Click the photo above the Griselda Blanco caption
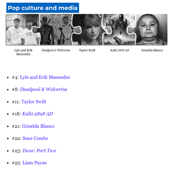The height and width of the screenshot is (171, 170). point(152,30)
